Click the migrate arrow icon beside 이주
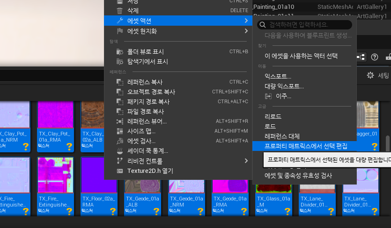This screenshot has width=391, height=228. (x=268, y=96)
